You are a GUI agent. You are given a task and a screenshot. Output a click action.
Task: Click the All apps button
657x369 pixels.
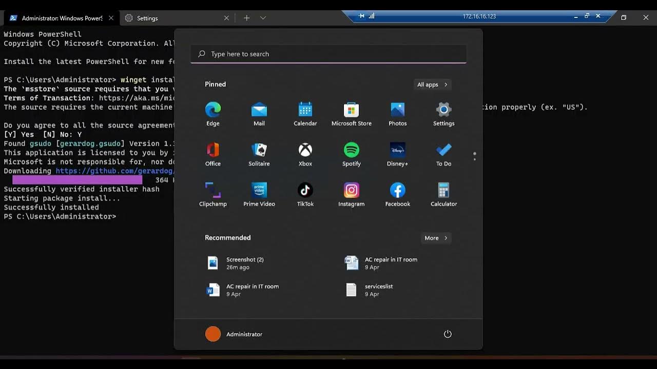pyautogui.click(x=433, y=85)
